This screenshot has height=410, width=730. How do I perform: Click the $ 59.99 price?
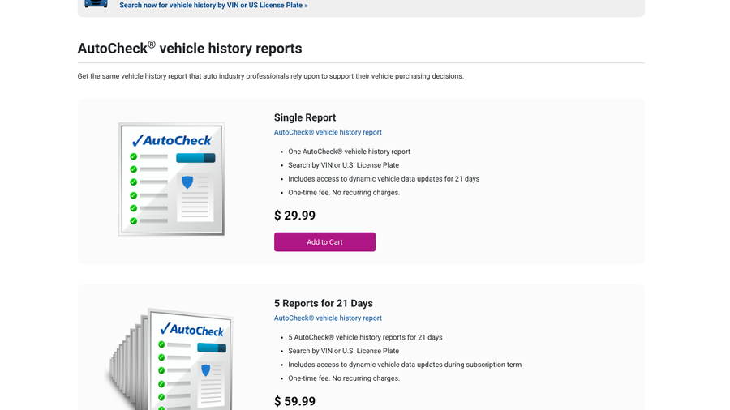click(294, 401)
